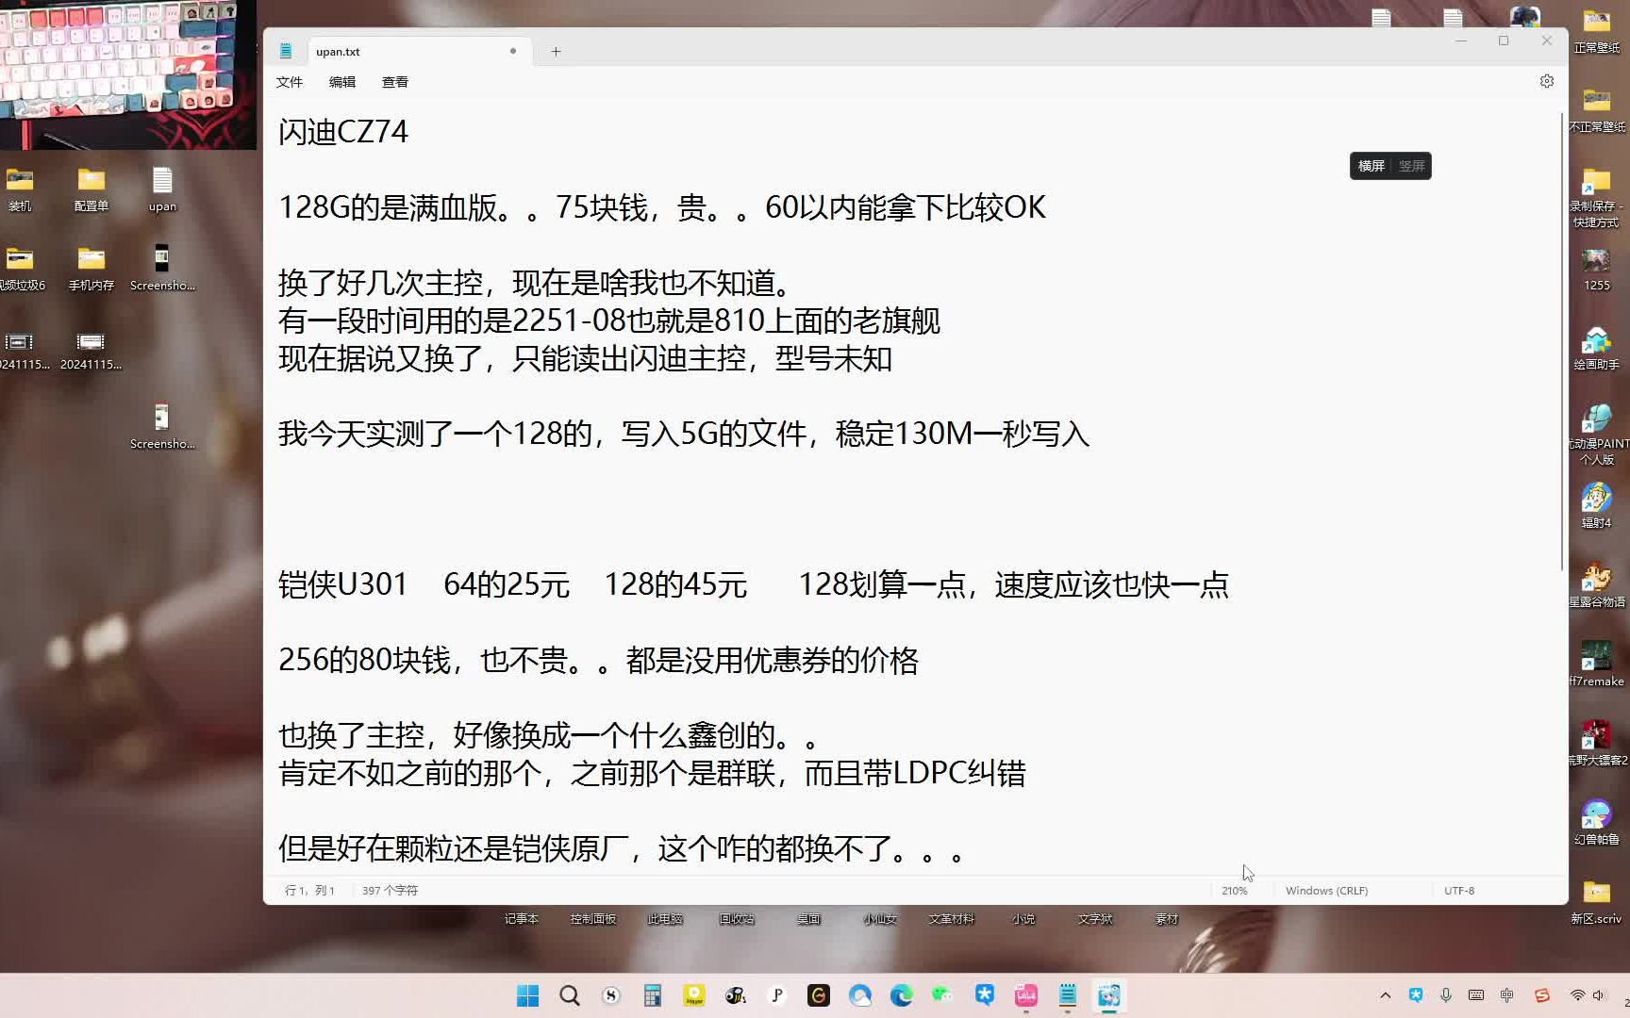This screenshot has height=1018, width=1630.
Task: Select the 1255 image file on desktop
Action: coord(1596,269)
